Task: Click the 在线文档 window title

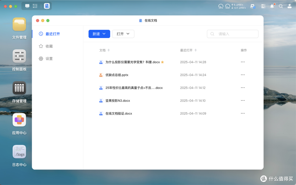Action: (x=151, y=21)
